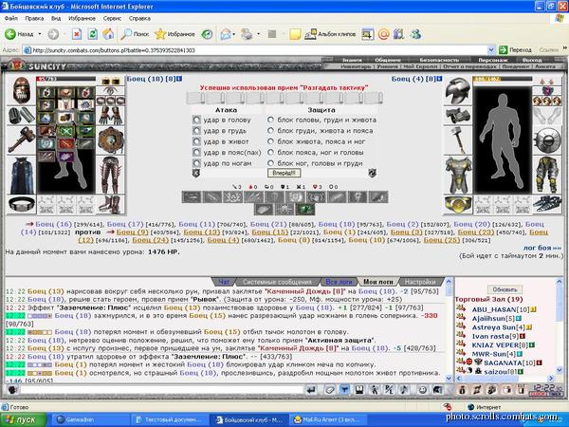This screenshot has width=569, height=427.
Task: Switch to the Чат tab
Action: click(x=224, y=282)
